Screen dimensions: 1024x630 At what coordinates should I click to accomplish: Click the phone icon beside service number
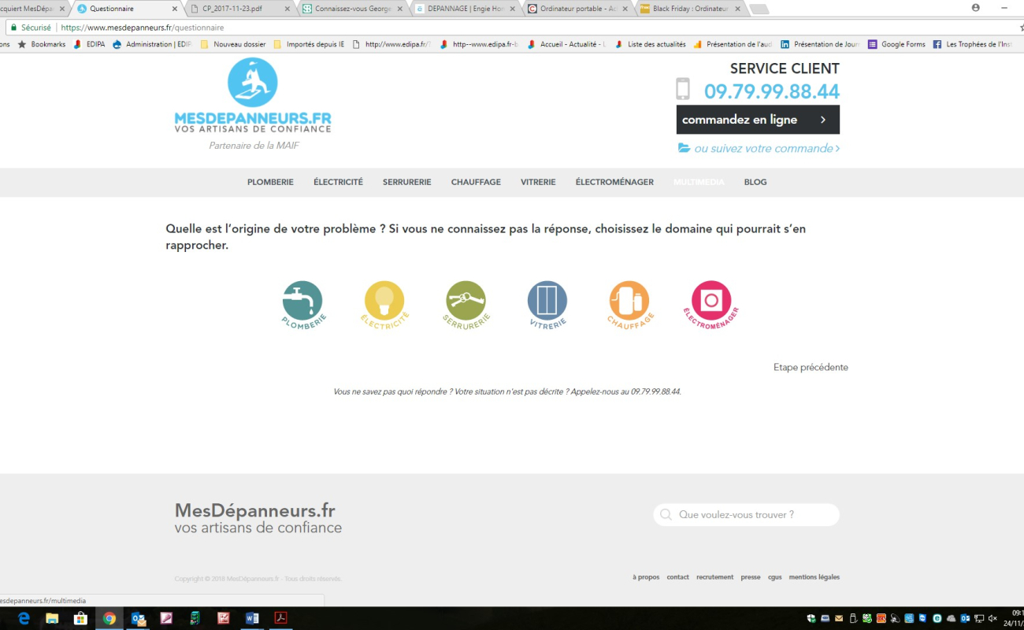point(683,89)
